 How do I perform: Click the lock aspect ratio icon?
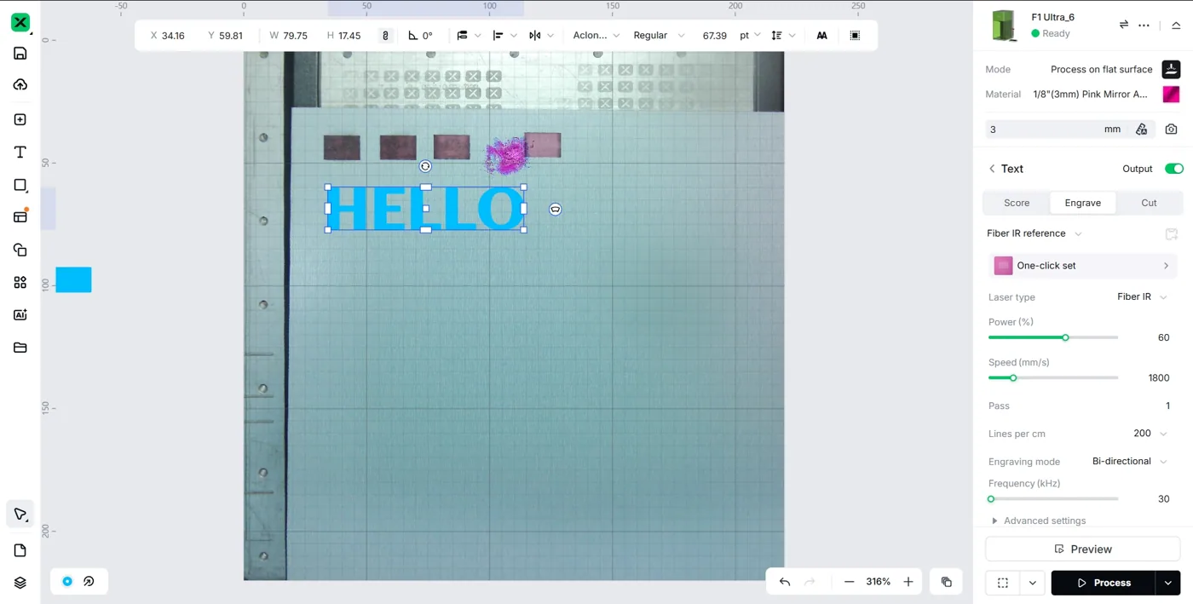385,36
